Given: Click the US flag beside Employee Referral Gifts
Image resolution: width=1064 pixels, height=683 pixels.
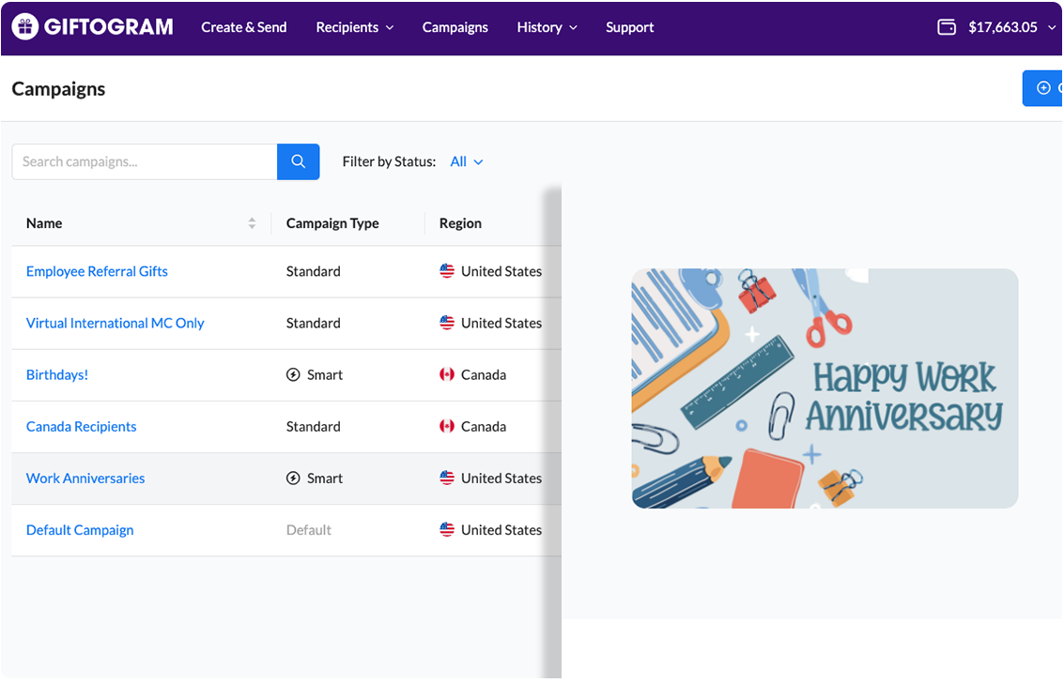Looking at the screenshot, I should (x=447, y=271).
